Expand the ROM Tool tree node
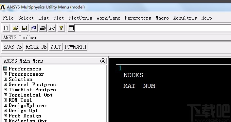The width and height of the screenshot is (231, 122). coord(5,100)
